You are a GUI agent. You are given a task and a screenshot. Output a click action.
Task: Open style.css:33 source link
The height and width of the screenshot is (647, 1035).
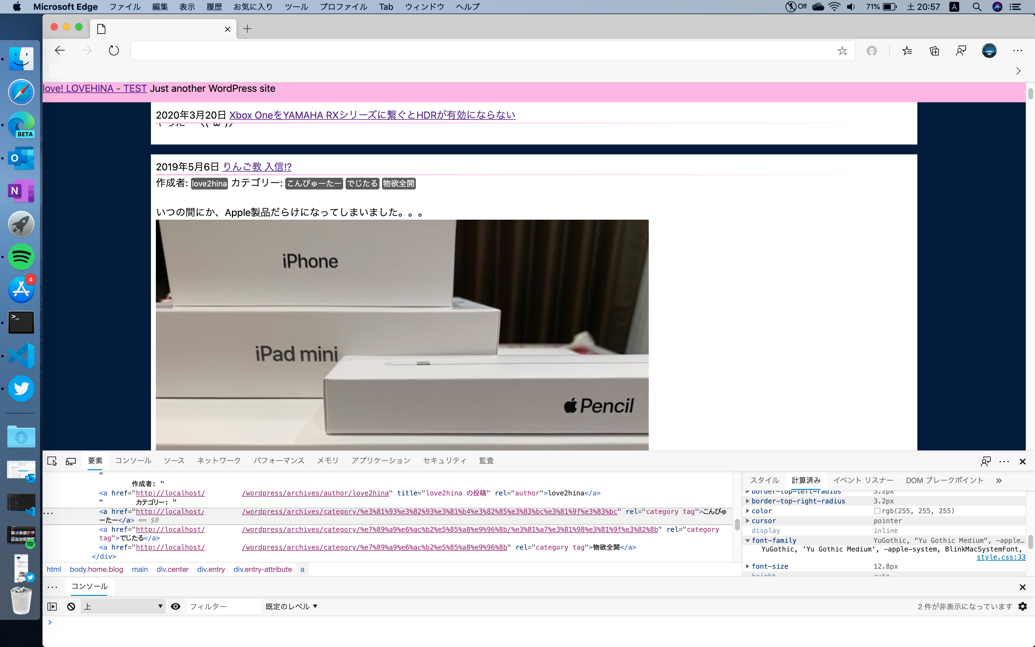(1001, 557)
